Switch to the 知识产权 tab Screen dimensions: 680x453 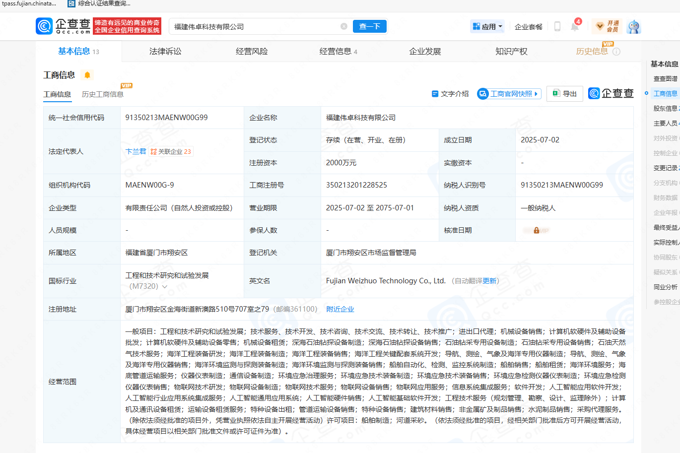click(x=511, y=52)
